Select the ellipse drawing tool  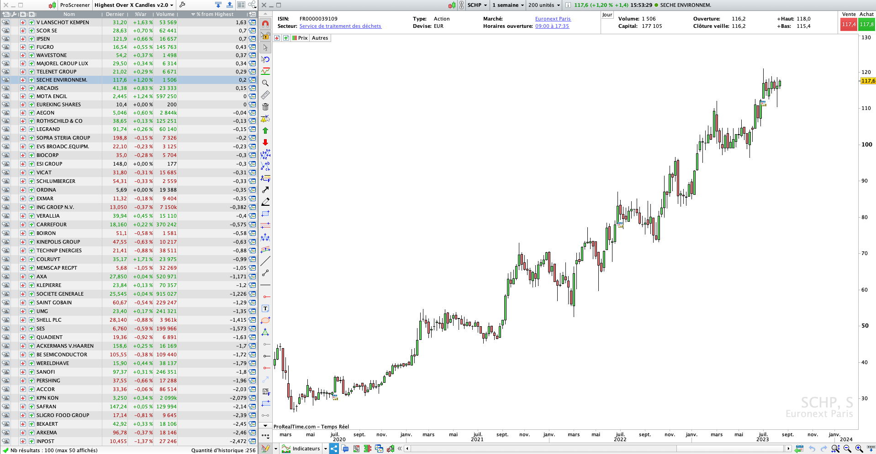265,320
